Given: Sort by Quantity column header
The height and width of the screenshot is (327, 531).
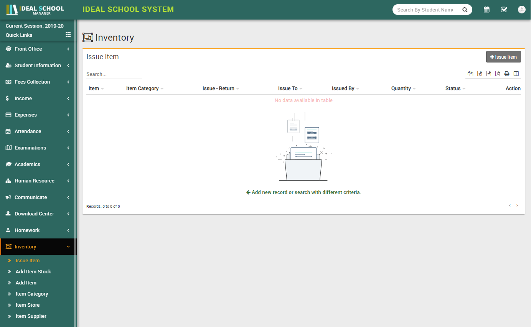Looking at the screenshot, I should pyautogui.click(x=404, y=88).
